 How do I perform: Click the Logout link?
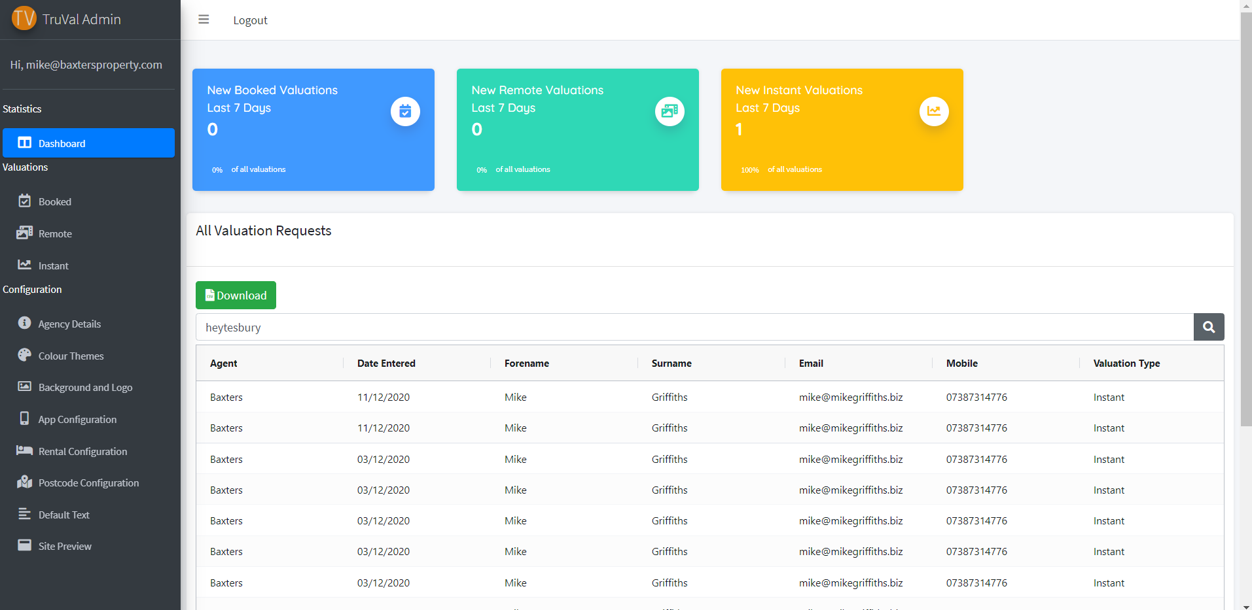250,20
